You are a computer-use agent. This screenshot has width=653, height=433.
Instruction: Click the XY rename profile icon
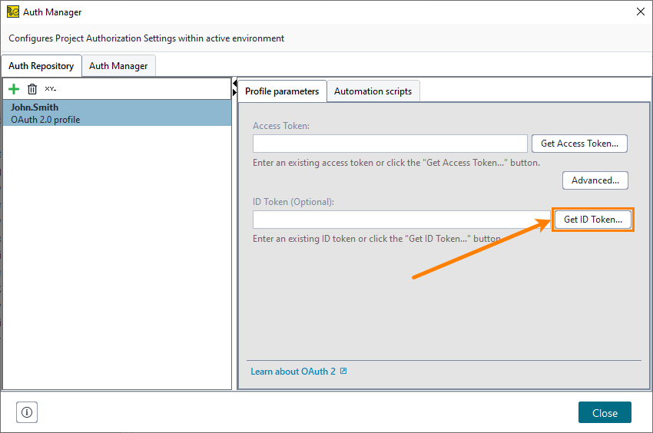51,89
